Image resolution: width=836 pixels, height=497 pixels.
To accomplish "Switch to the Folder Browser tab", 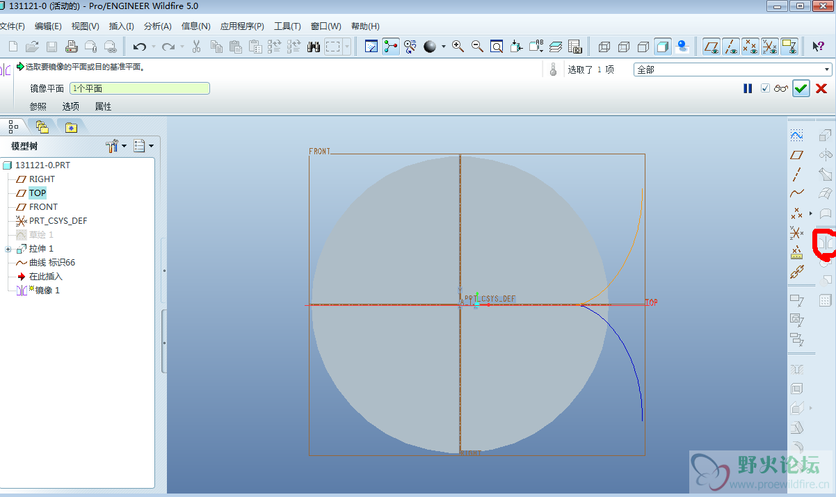I will coord(42,127).
